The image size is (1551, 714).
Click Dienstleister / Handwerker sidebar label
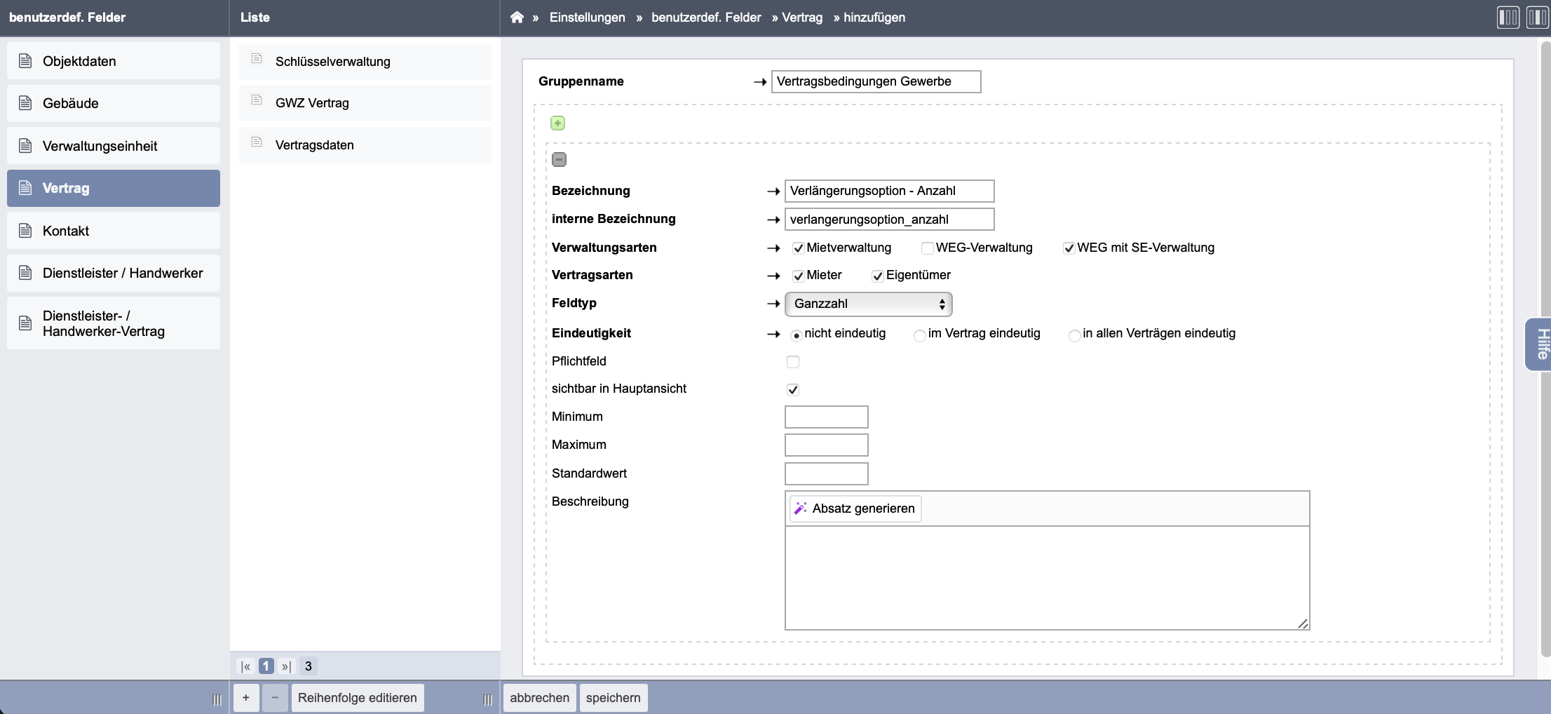[x=123, y=273]
